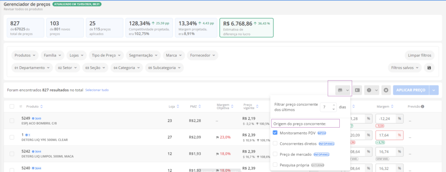Screen dimensions: 446x172
Task: Click product name ESPJ ACO BOMBRIL C/8
Action: (x=39, y=123)
